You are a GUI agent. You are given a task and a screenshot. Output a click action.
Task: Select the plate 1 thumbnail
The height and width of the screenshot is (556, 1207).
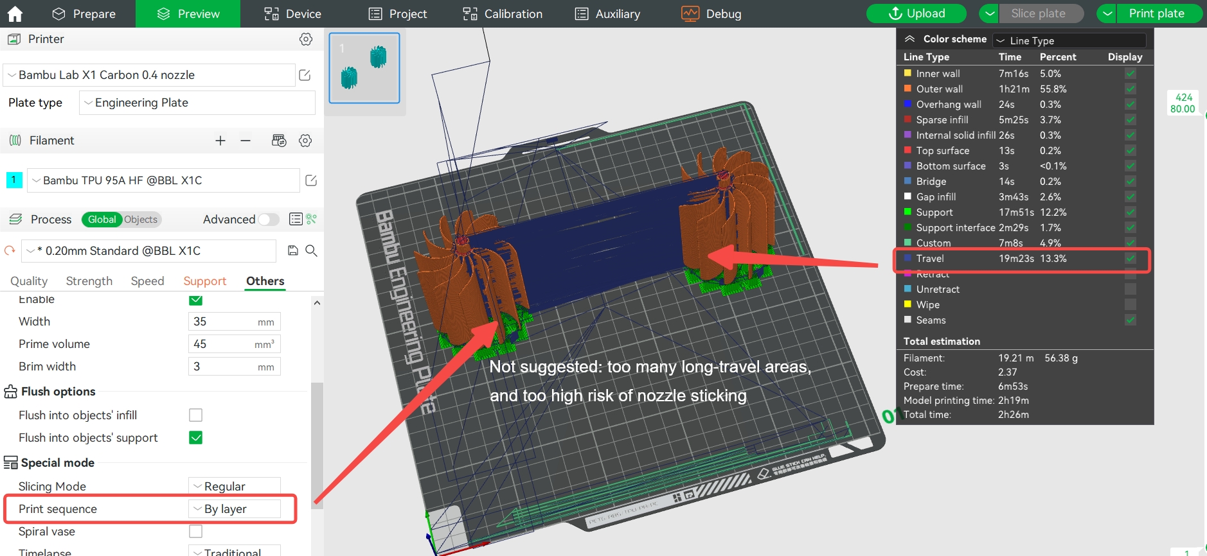coord(364,68)
